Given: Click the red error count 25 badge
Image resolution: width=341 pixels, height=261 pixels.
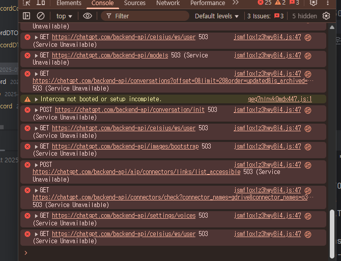Looking at the screenshot, I should 265,3.
